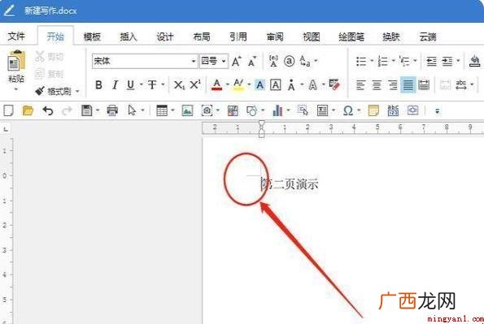Open the 文件 menu
Viewport: 484px width, 324px height.
pos(16,37)
